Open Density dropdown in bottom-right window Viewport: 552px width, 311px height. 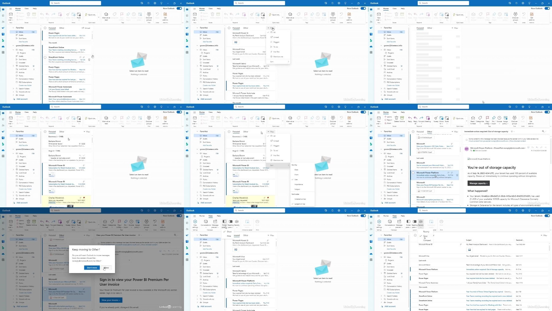(x=421, y=223)
